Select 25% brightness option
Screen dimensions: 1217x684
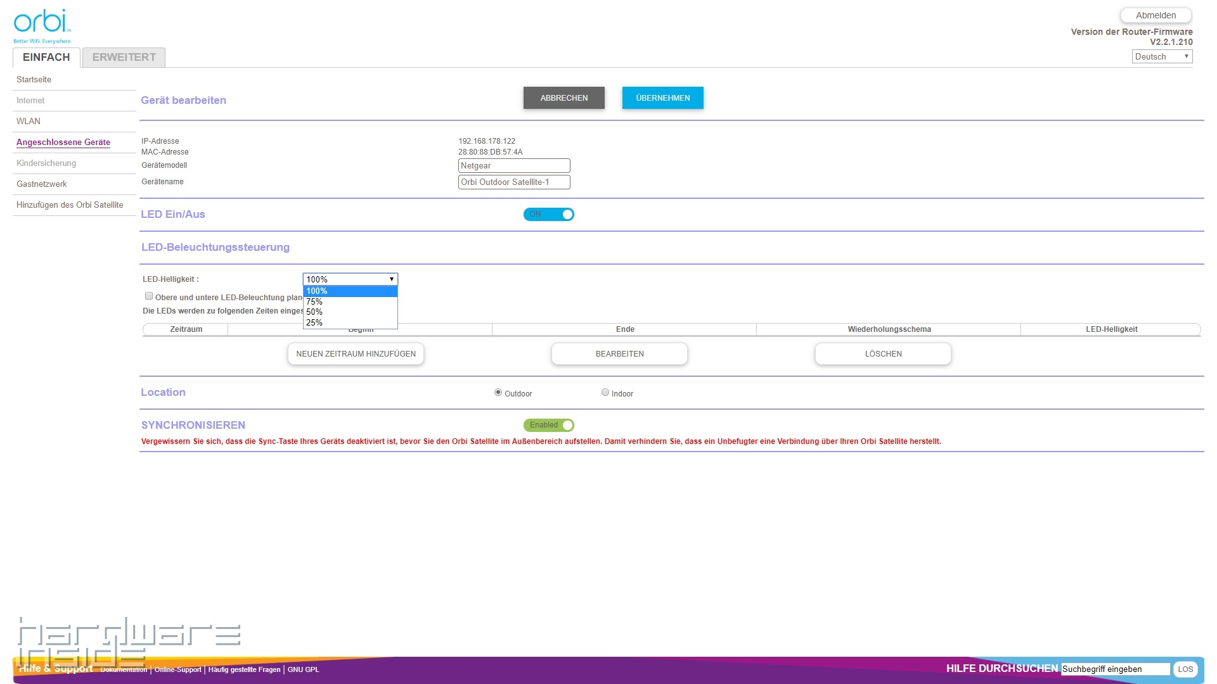(x=350, y=322)
